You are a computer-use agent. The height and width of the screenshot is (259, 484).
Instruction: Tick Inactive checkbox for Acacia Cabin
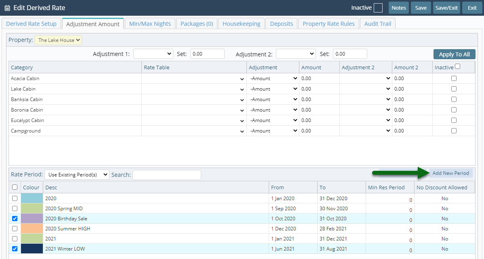coord(454,79)
